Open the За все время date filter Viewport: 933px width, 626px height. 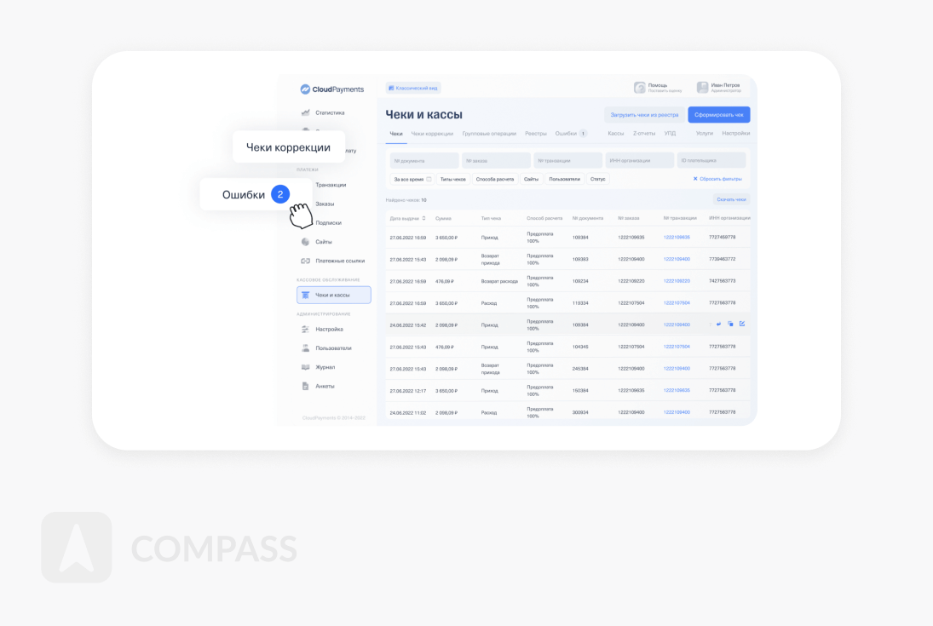coord(412,180)
